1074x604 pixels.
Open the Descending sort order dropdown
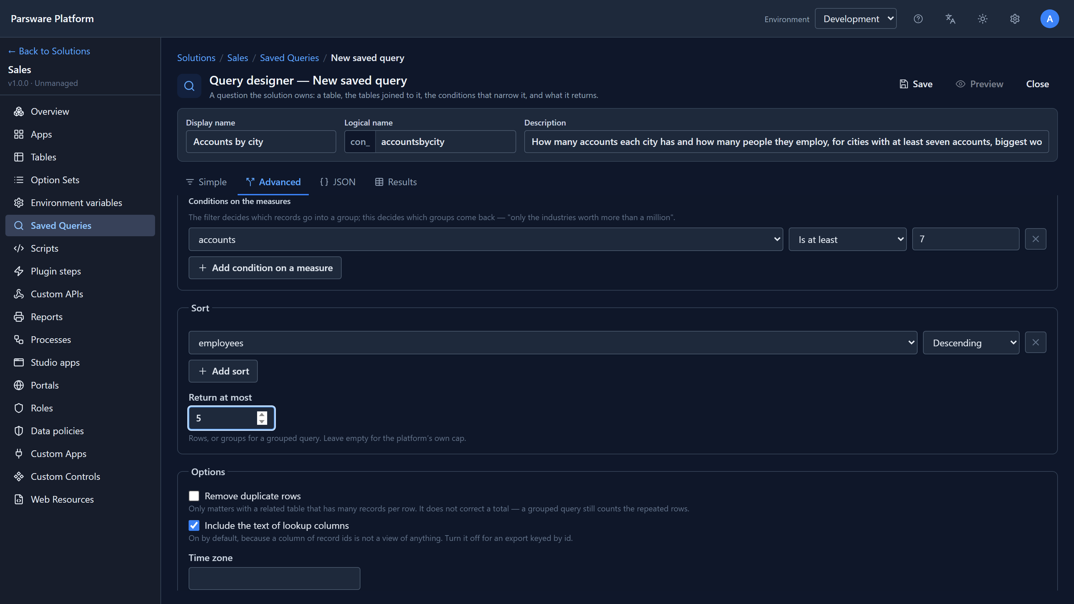click(971, 343)
